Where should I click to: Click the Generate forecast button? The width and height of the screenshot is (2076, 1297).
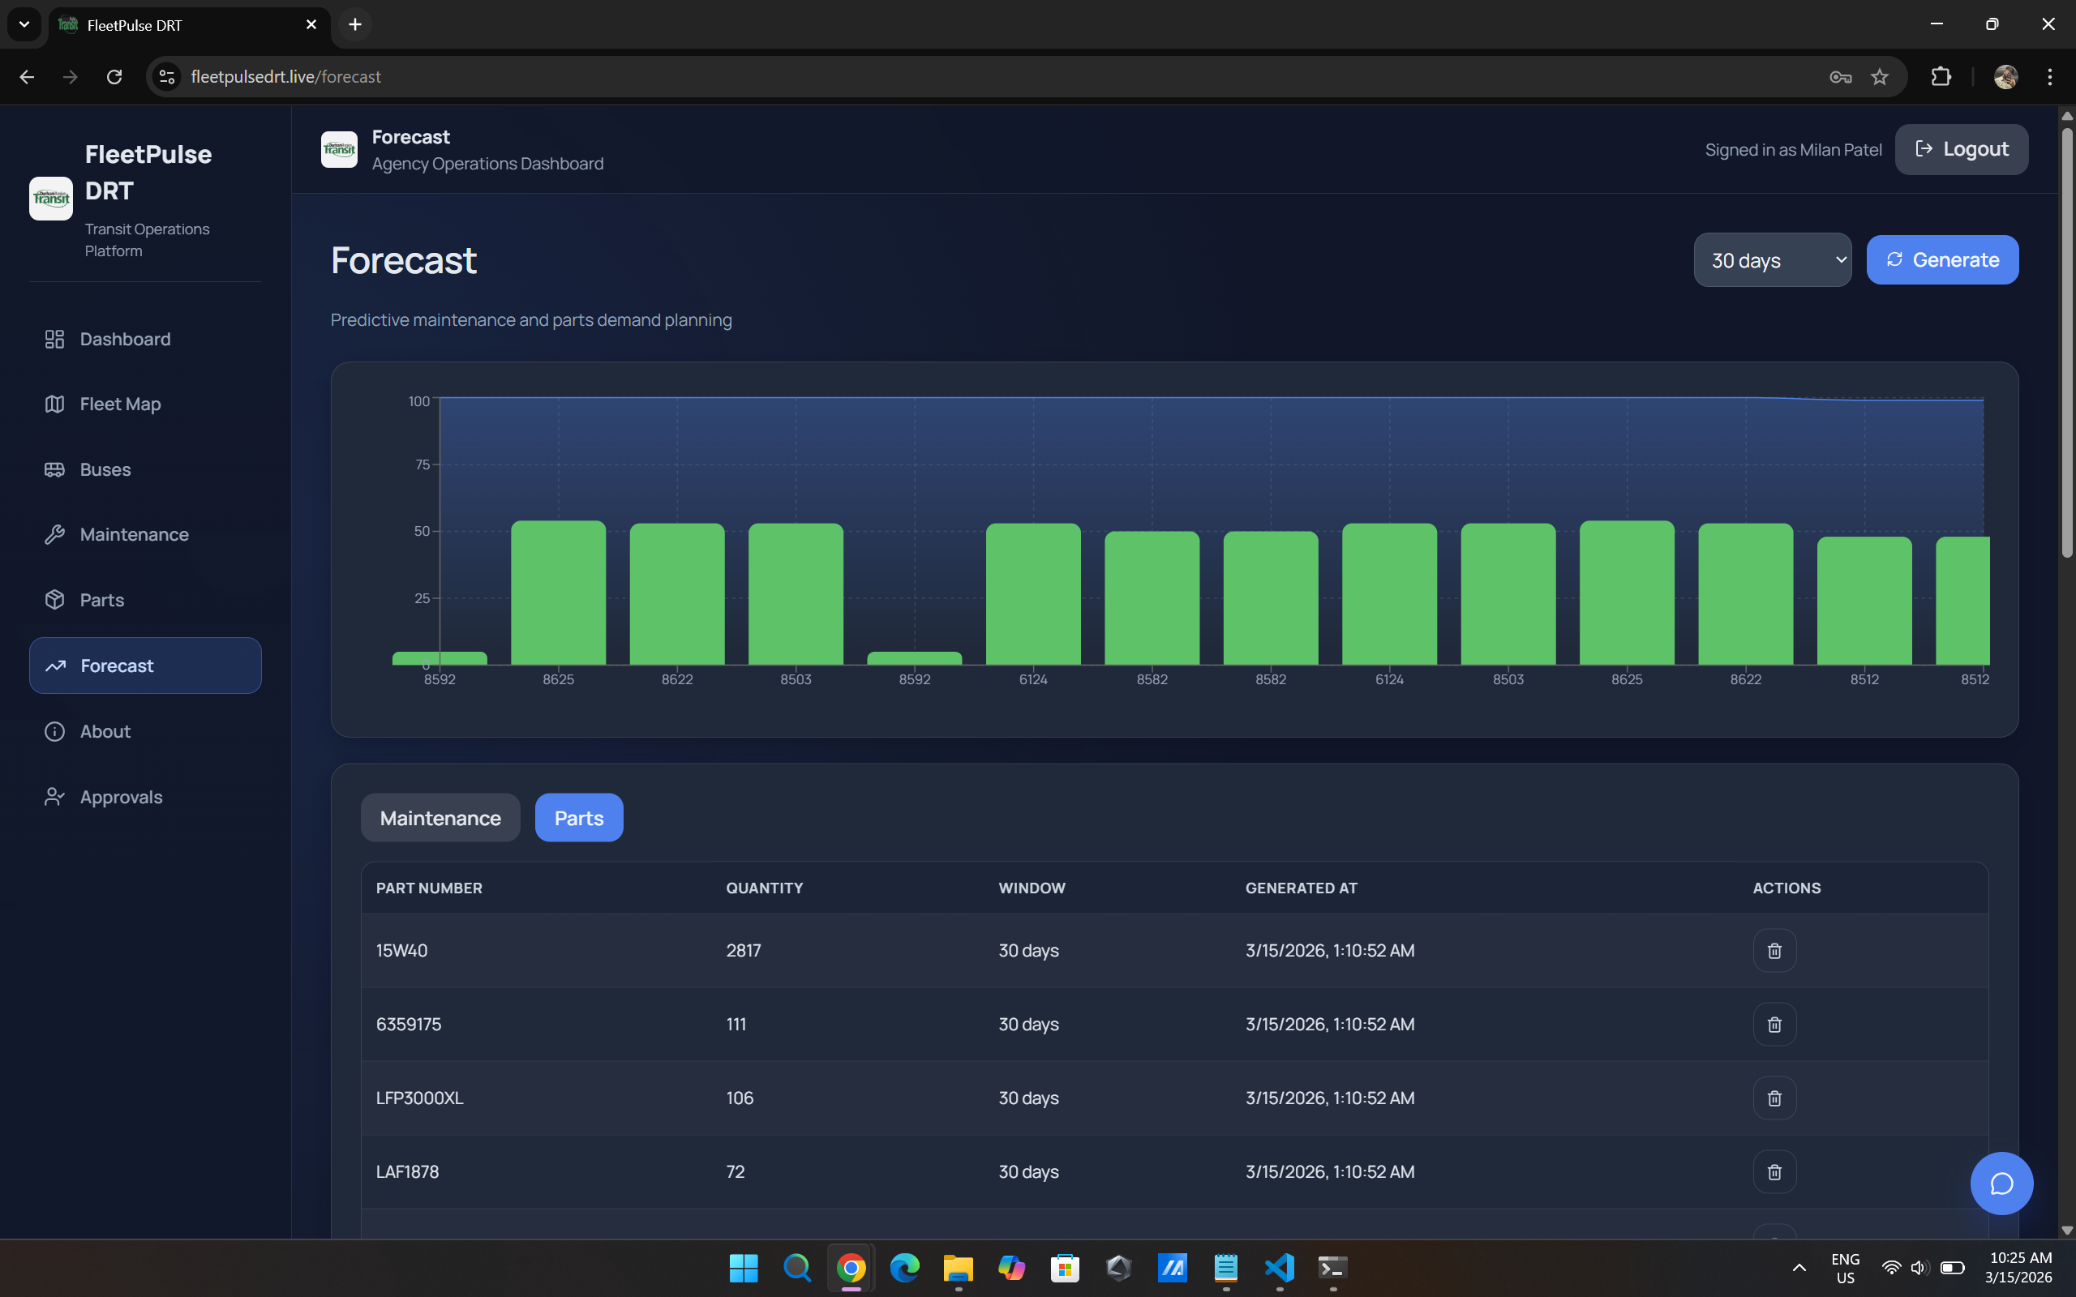[x=1942, y=260]
